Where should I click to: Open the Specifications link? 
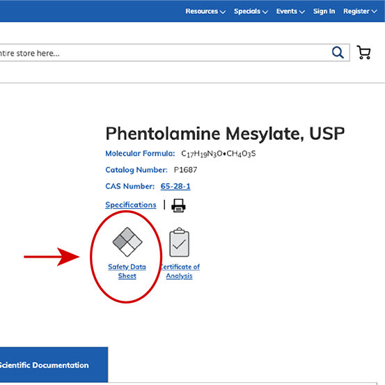click(x=131, y=205)
